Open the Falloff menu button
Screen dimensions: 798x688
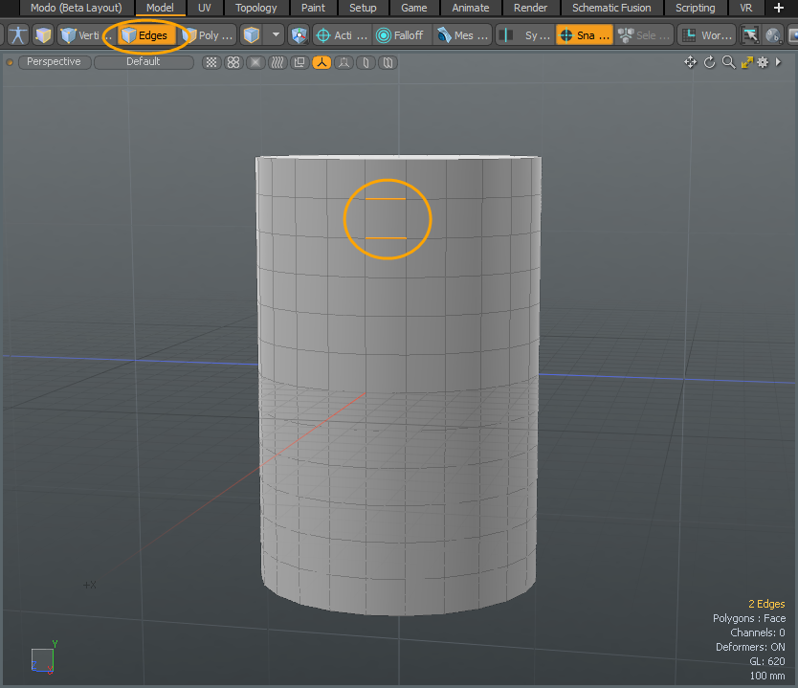(x=400, y=35)
